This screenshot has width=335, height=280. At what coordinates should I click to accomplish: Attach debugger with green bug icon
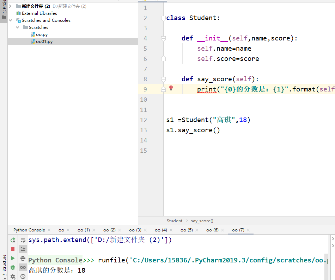[13, 267]
